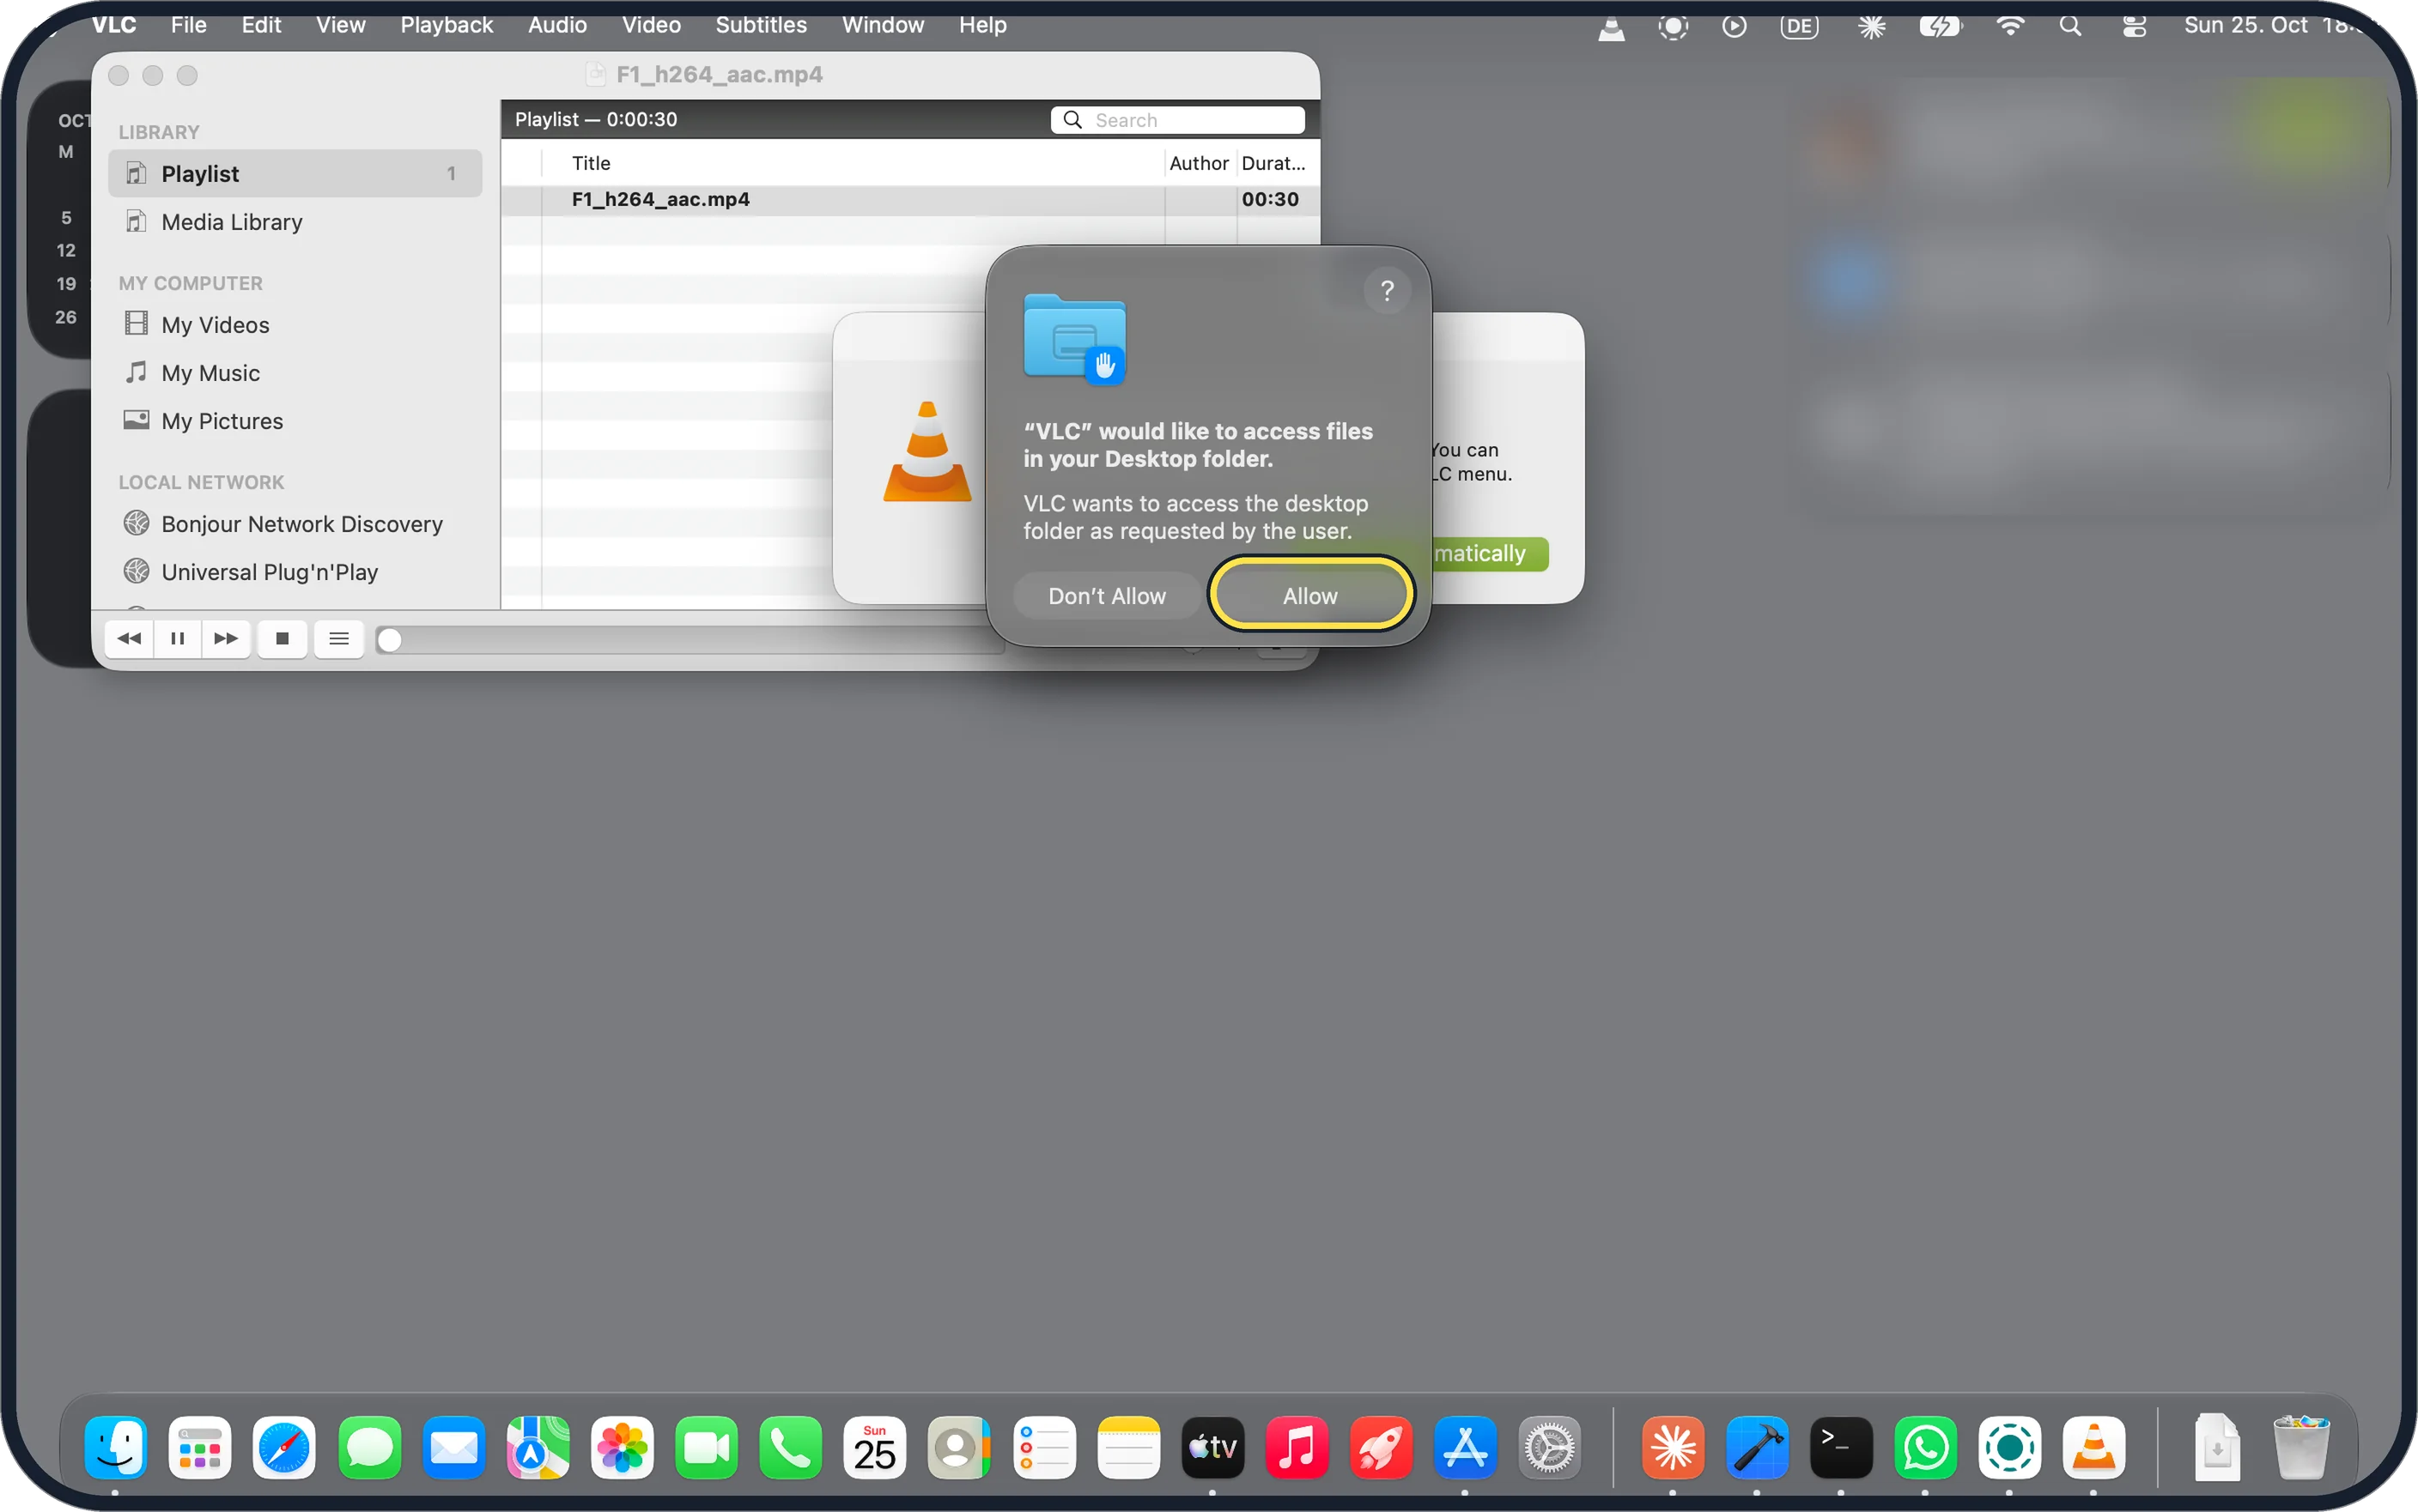Select Playlist in the VLC sidebar
Viewport: 2418px width, 1512px height.
pos(295,174)
